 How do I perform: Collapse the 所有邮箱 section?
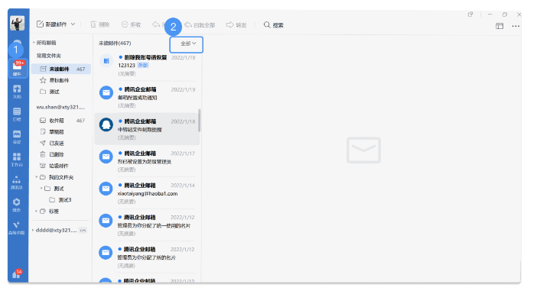pyautogui.click(x=34, y=43)
